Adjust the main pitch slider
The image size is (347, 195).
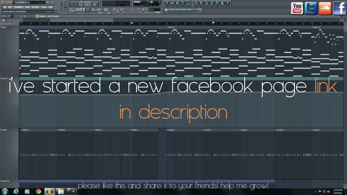[65, 7]
